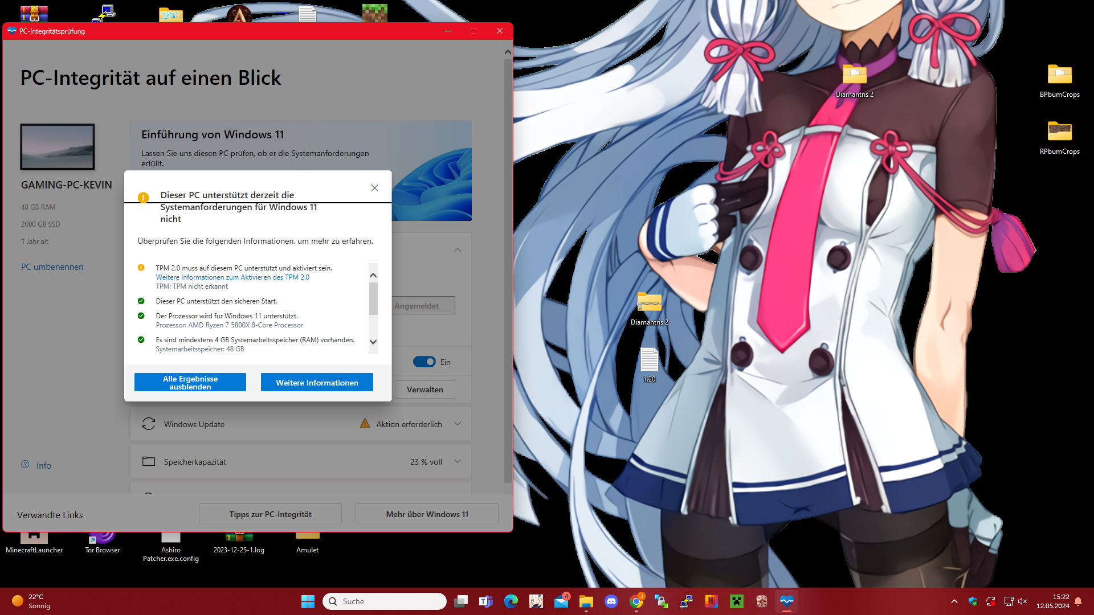Close the Windows 11 requirements dialog
The height and width of the screenshot is (615, 1094).
374,188
